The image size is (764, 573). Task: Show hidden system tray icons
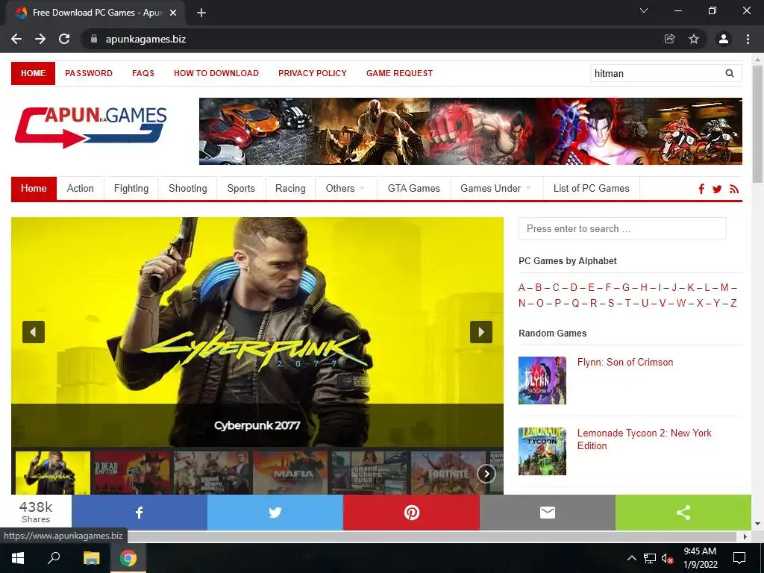coord(631,558)
